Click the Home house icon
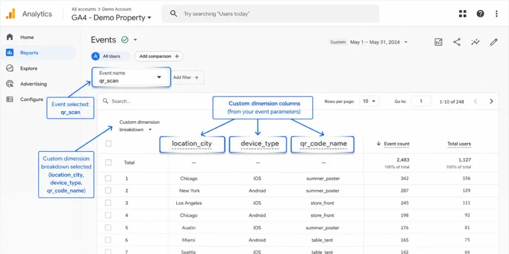The height and width of the screenshot is (254, 509). click(10, 37)
